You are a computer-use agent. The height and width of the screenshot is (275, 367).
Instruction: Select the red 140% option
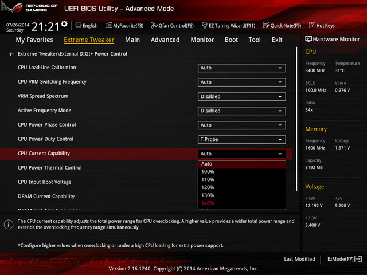[242, 203]
